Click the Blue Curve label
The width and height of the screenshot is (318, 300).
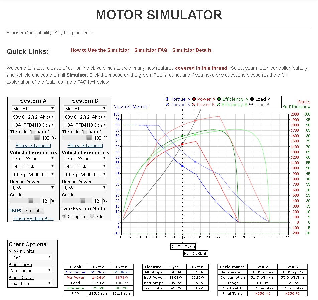[x=20, y=264]
